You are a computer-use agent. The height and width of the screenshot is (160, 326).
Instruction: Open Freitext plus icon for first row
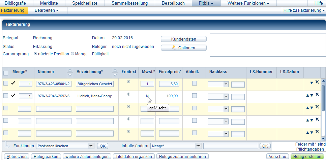pos(128,82)
